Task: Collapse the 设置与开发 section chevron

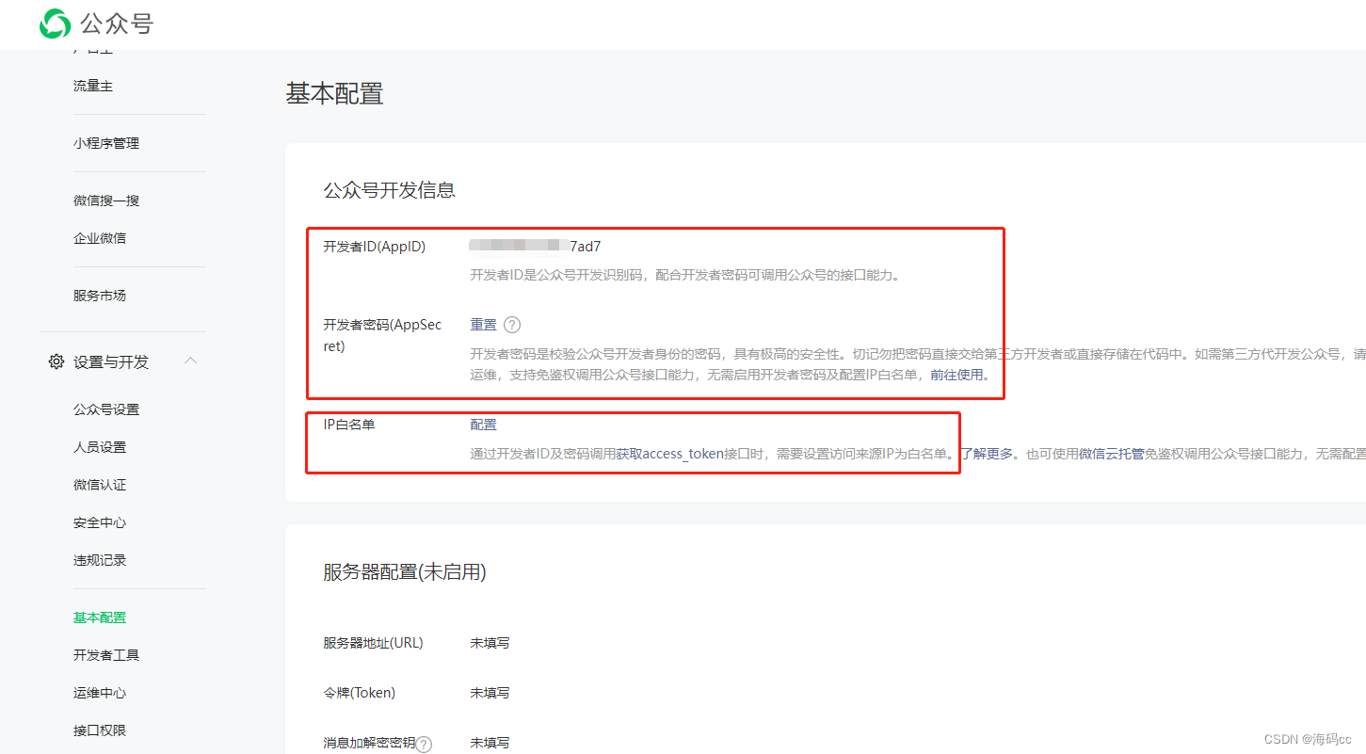Action: [190, 361]
